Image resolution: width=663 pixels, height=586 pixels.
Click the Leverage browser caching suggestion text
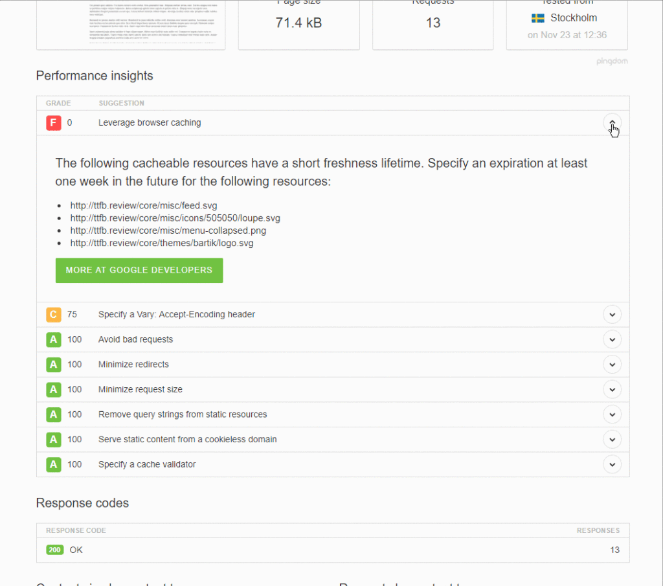150,122
